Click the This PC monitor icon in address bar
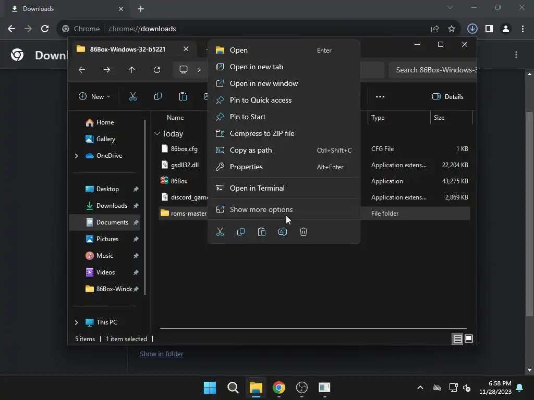The image size is (534, 400). point(184,70)
